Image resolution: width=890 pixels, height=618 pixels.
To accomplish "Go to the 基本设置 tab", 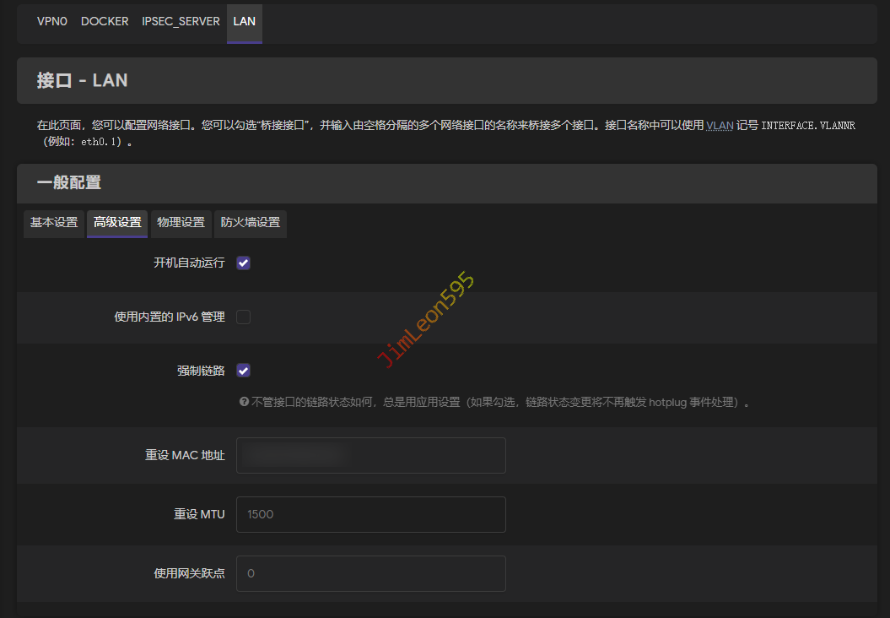I will [54, 223].
